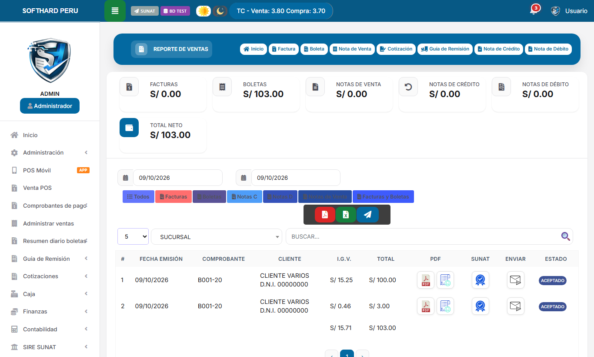Viewport: 594px width, 357px height.
Task: Click the Notas de Venta summary card icon
Action: coord(315,87)
